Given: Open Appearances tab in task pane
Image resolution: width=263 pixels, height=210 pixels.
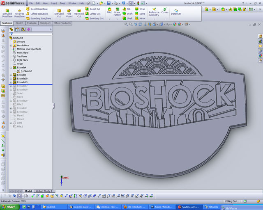Looking at the screenshot, I should (260, 56).
